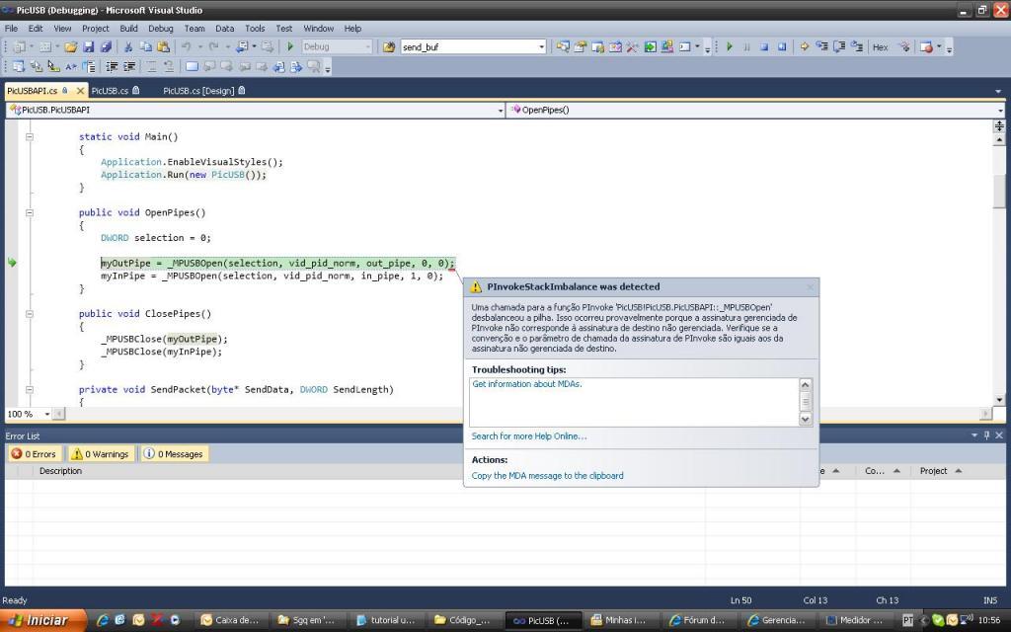Close the PInvokeStackImbalance popup

811,287
